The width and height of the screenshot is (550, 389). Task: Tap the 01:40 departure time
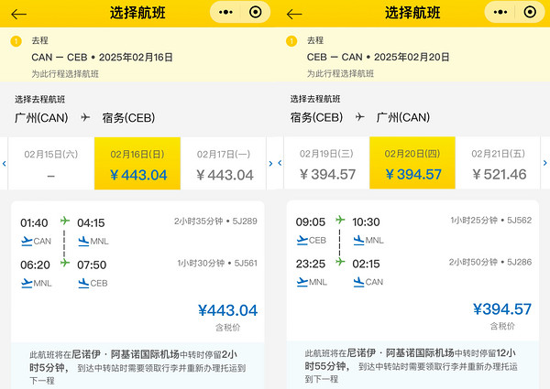coord(34,223)
